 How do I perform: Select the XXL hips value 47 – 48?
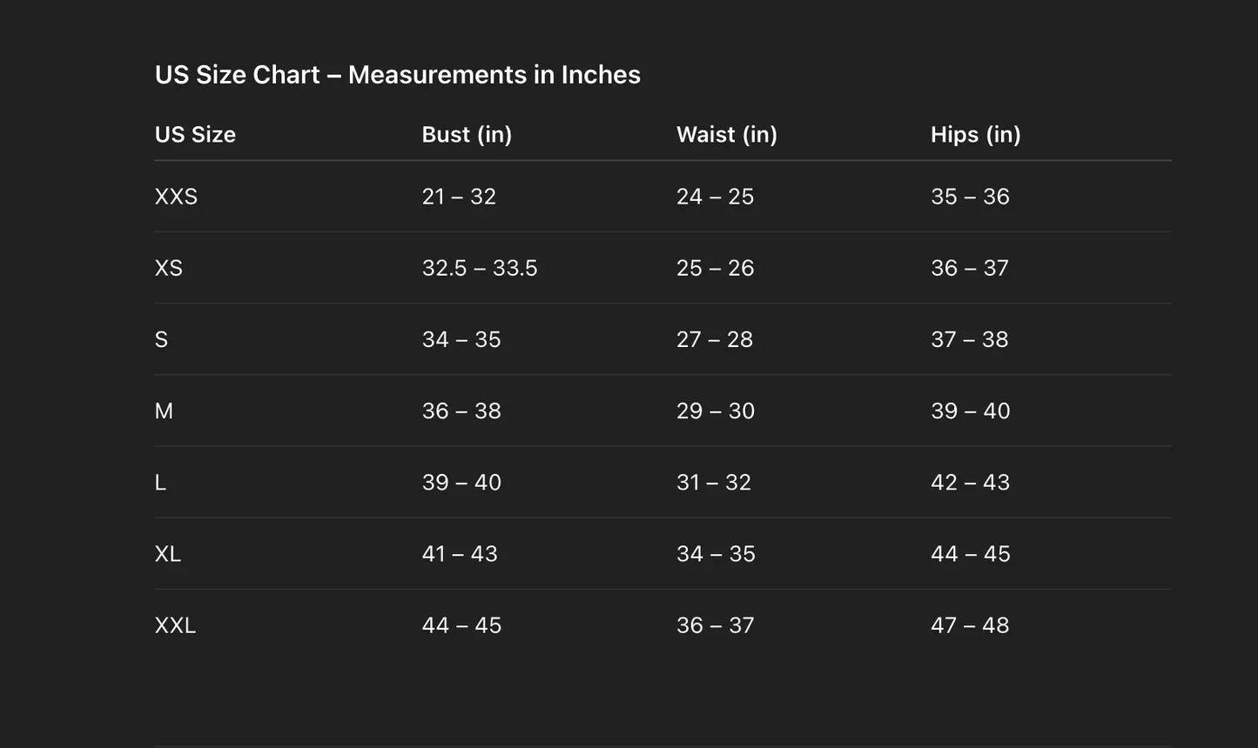[x=970, y=625]
